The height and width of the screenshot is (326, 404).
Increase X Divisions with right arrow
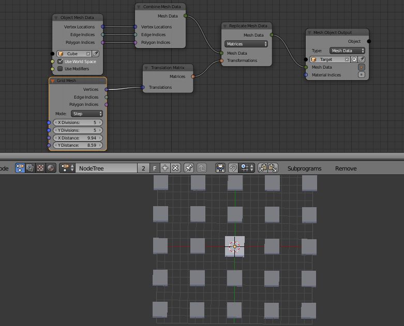(x=100, y=122)
